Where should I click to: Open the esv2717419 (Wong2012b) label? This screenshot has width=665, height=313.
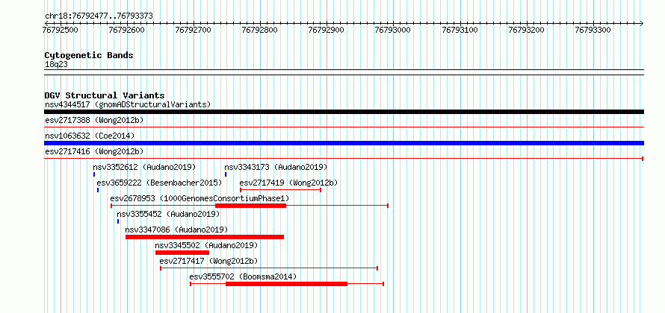289,183
